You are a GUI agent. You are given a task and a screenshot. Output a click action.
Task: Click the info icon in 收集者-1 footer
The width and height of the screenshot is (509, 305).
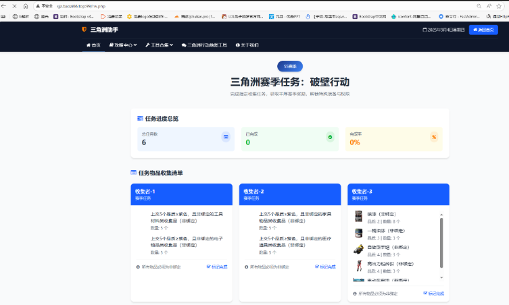click(138, 267)
